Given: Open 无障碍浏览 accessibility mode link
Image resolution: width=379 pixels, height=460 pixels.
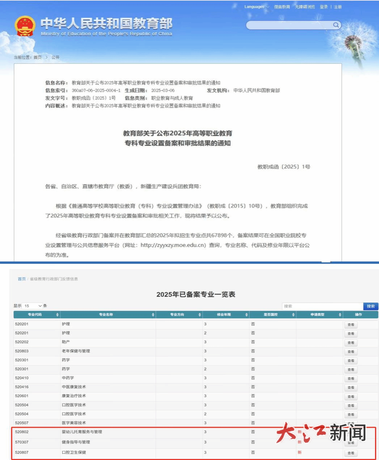Looking at the screenshot, I should point(305,7).
